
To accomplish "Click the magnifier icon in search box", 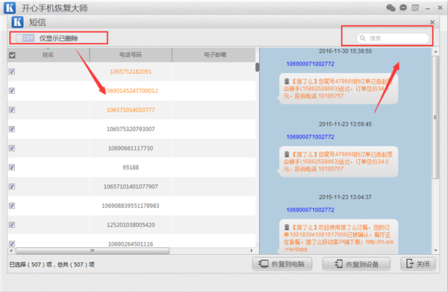I will pyautogui.click(x=363, y=38).
